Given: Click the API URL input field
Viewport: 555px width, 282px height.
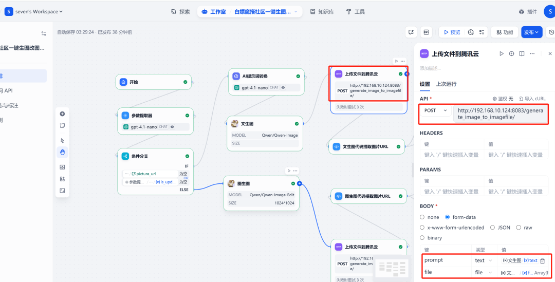Looking at the screenshot, I should [499, 114].
